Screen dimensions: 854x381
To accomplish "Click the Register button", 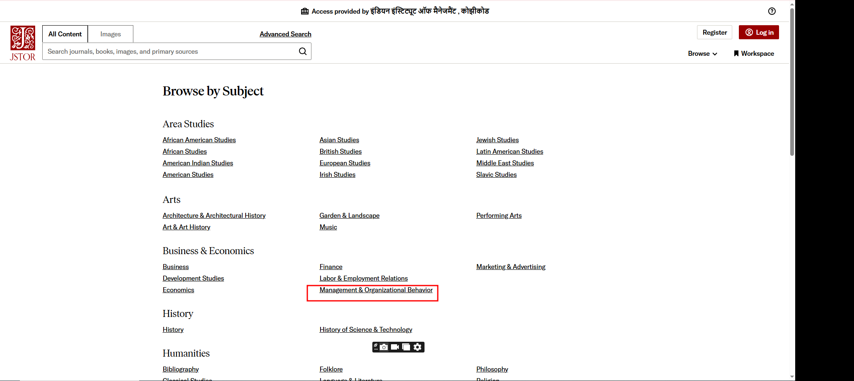I will point(714,32).
